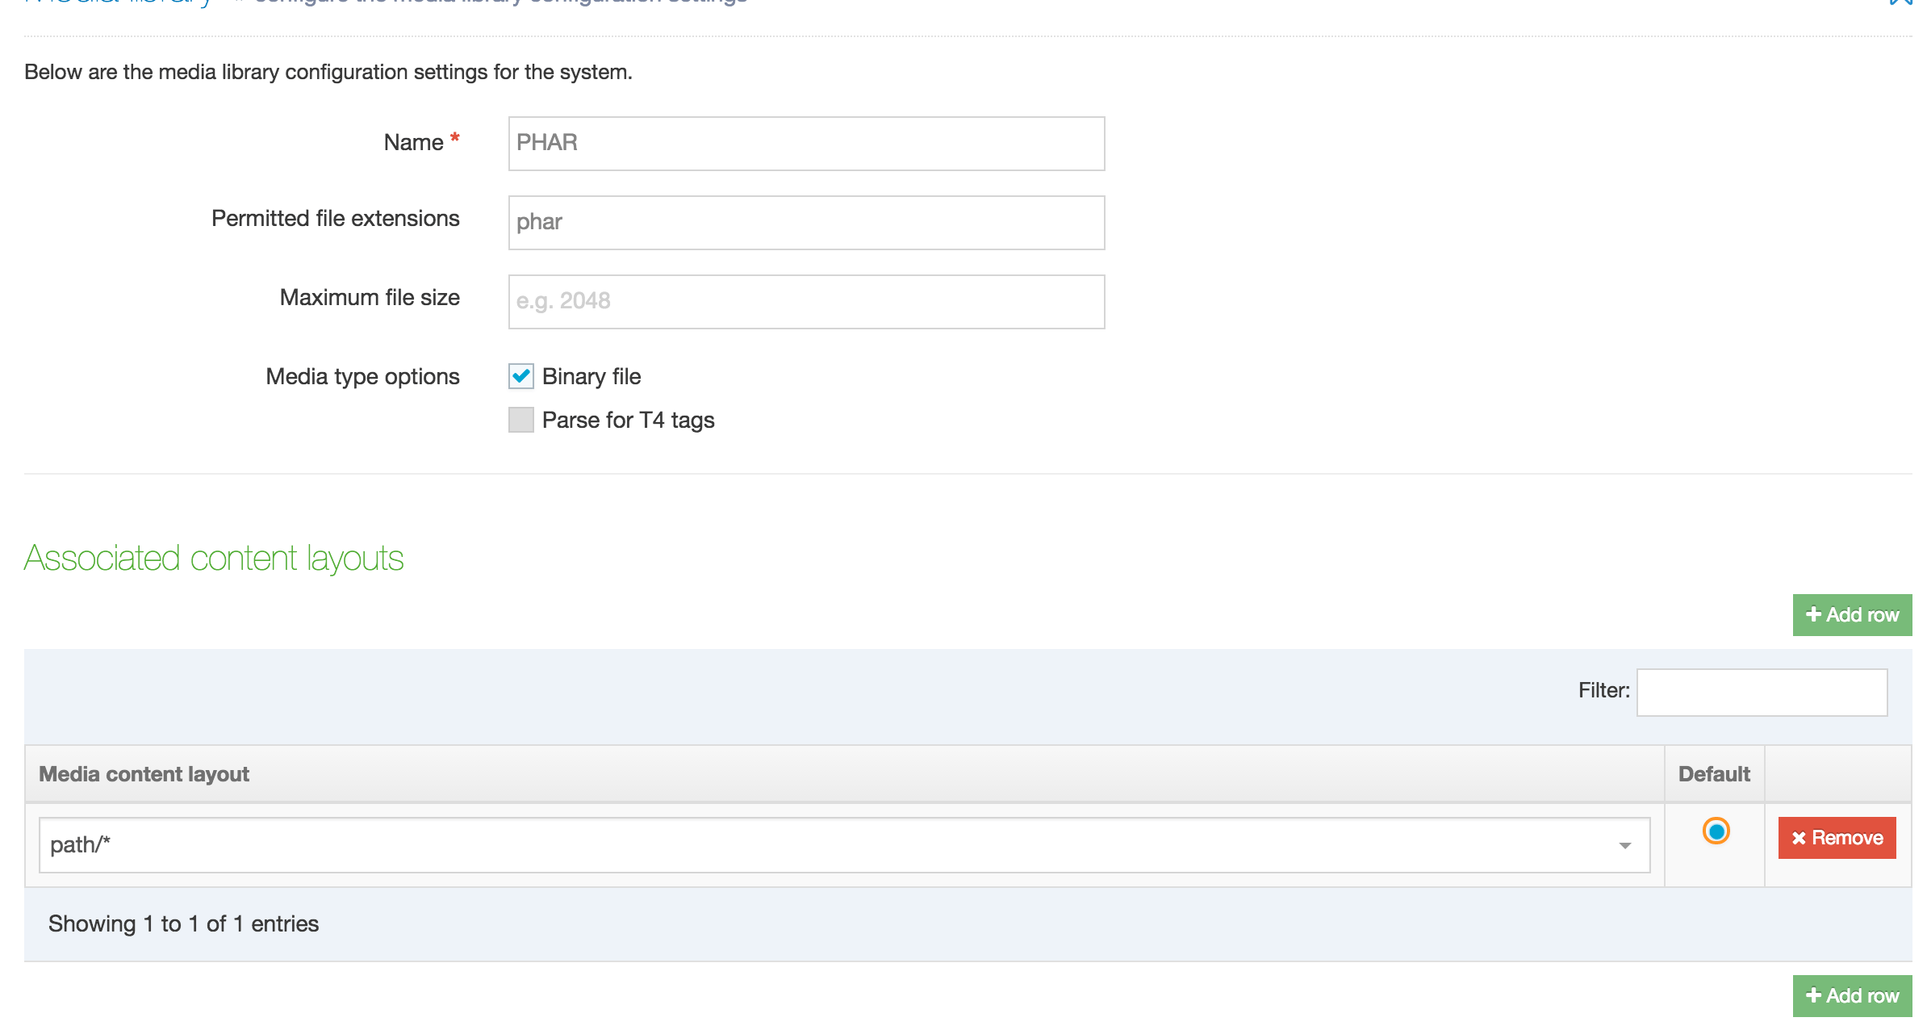
Task: Click the 'Maximum file size' label
Action: [x=370, y=297]
